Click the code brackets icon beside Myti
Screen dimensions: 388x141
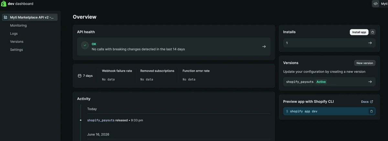point(375,4)
